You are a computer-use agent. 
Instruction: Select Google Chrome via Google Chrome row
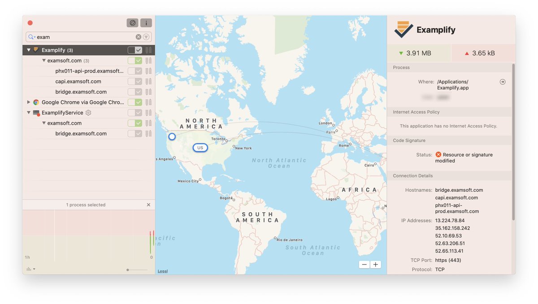click(89, 102)
